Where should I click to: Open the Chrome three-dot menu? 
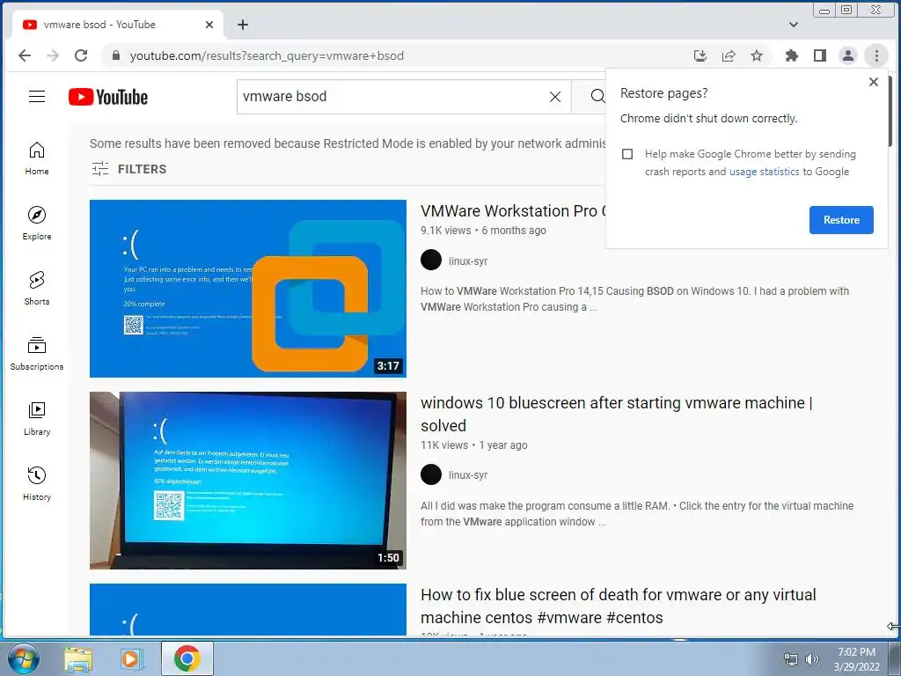click(876, 55)
